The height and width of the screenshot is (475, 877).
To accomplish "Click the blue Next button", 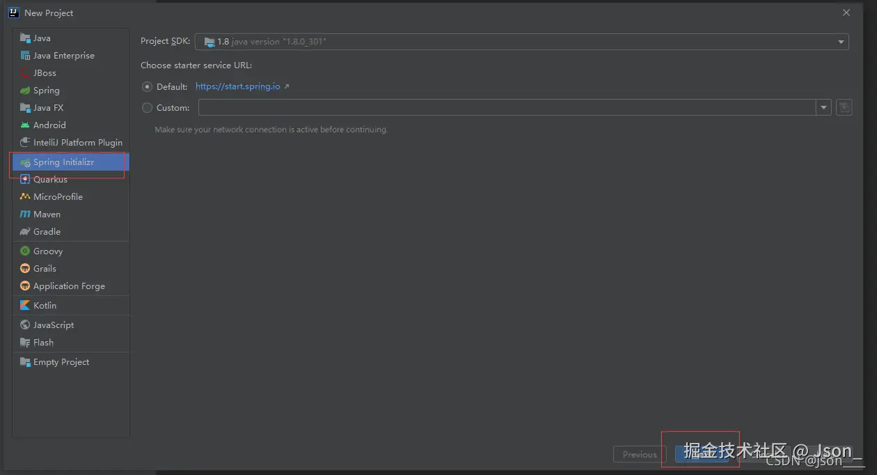I will [x=702, y=454].
